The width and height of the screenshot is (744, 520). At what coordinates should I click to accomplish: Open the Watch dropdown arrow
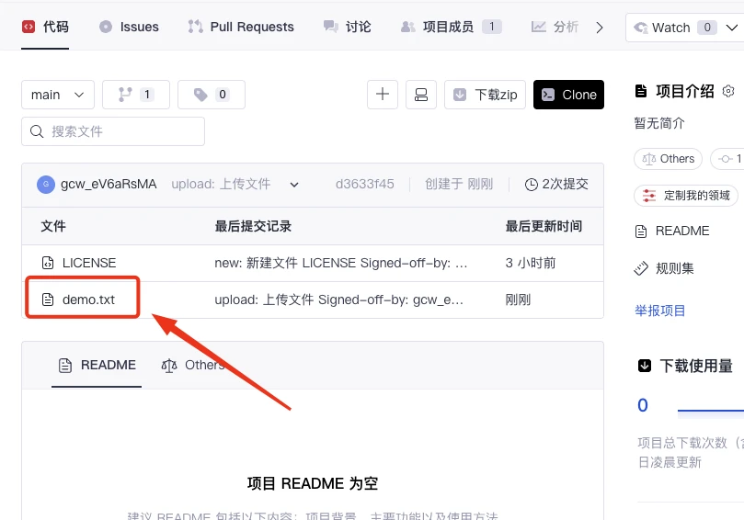(x=731, y=28)
